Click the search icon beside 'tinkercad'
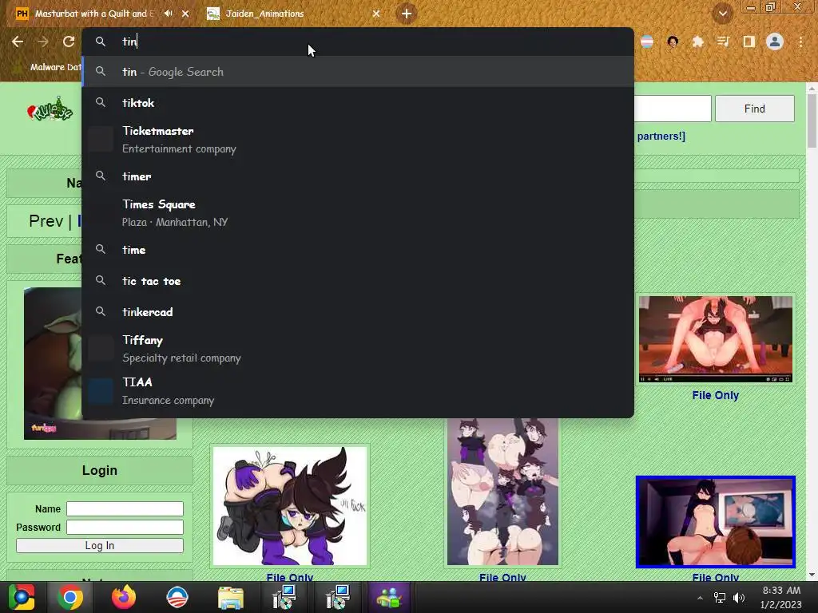This screenshot has width=818, height=613. [x=101, y=312]
